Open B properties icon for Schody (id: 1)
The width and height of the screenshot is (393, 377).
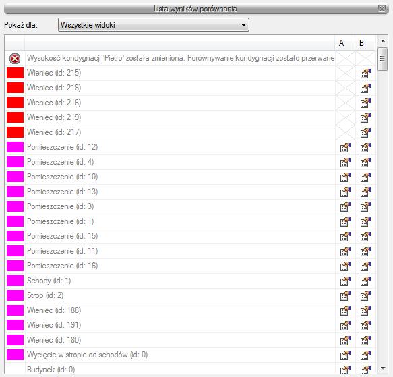[x=365, y=281]
